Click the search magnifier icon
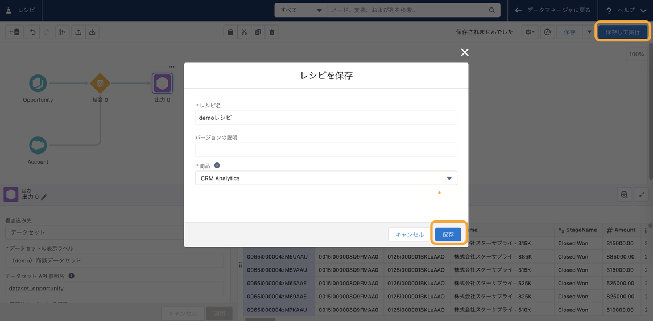Viewport: 653px width, 321px height. [492, 10]
